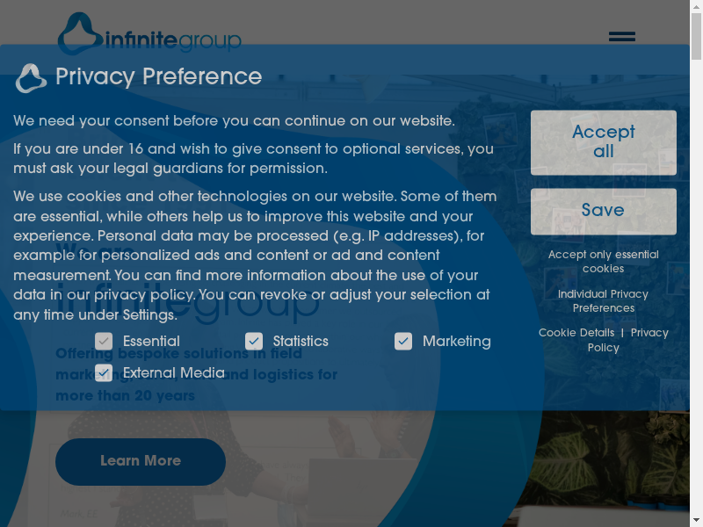Click the Save button
Viewport: 703px width, 527px height.
[x=603, y=211]
